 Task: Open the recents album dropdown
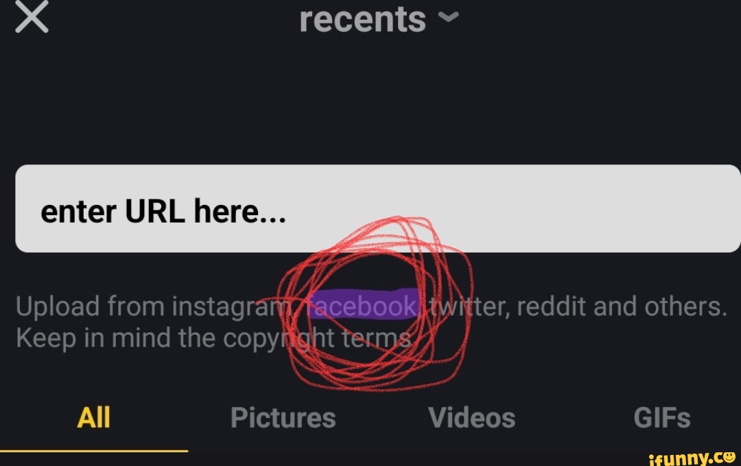(x=379, y=19)
